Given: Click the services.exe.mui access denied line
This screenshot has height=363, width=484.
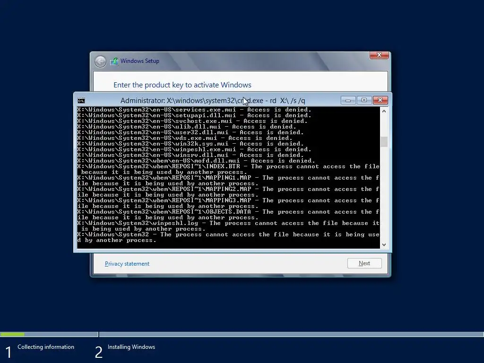Looking at the screenshot, I should point(194,110).
